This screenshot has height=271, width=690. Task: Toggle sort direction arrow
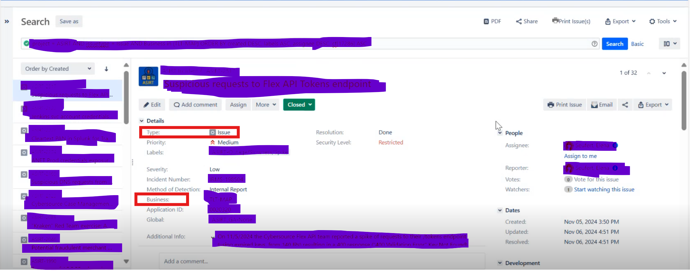(x=106, y=69)
